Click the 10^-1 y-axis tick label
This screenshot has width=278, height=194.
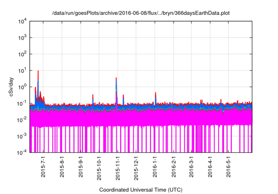click(x=22, y=103)
